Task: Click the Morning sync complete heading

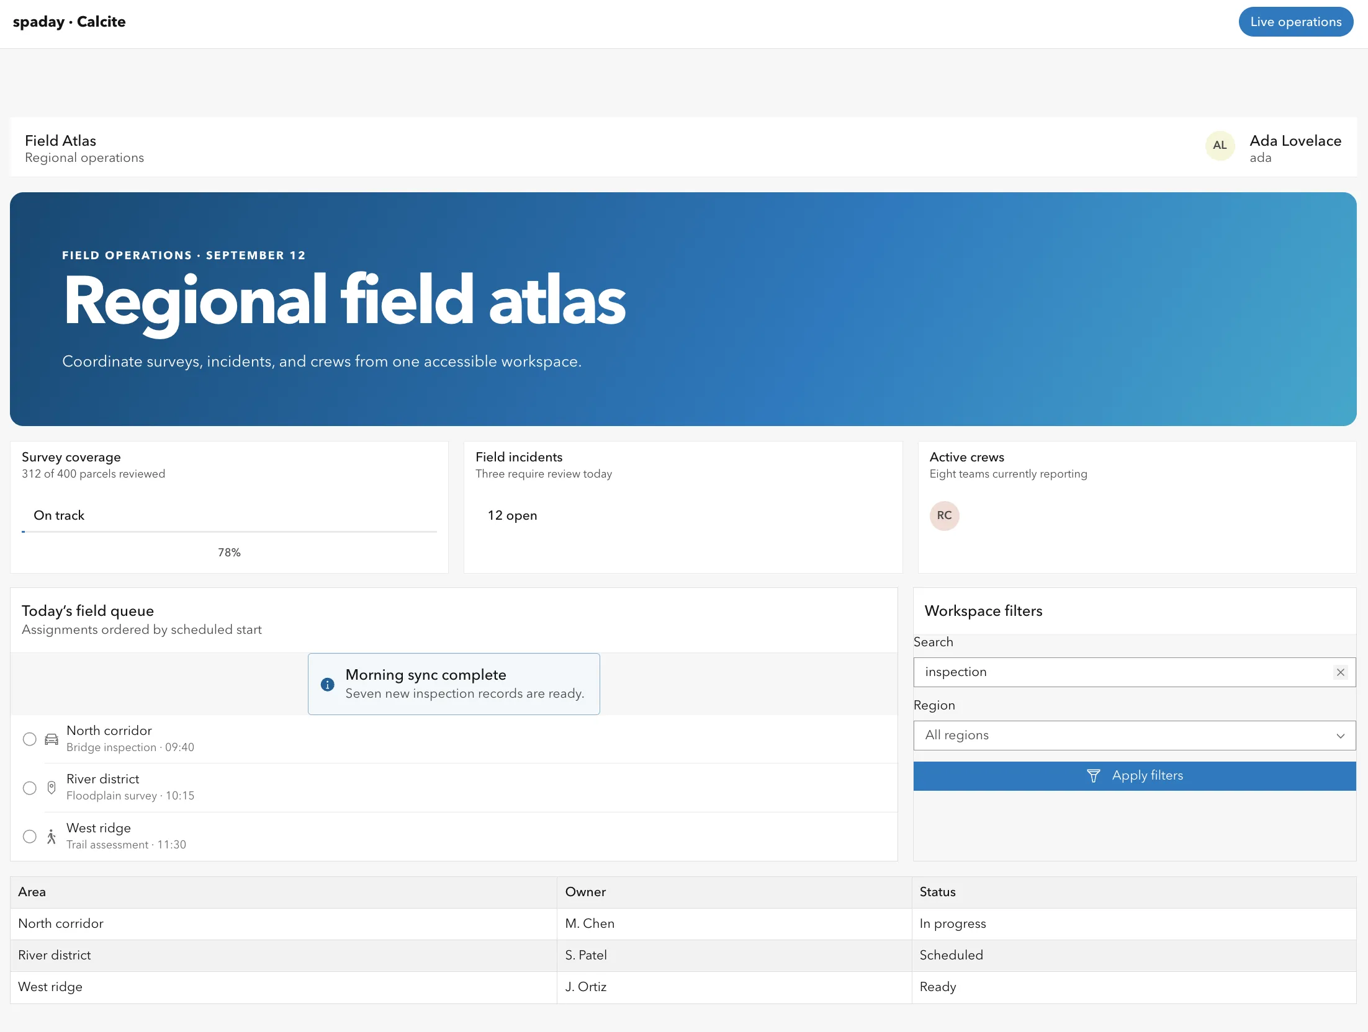Action: coord(426,675)
